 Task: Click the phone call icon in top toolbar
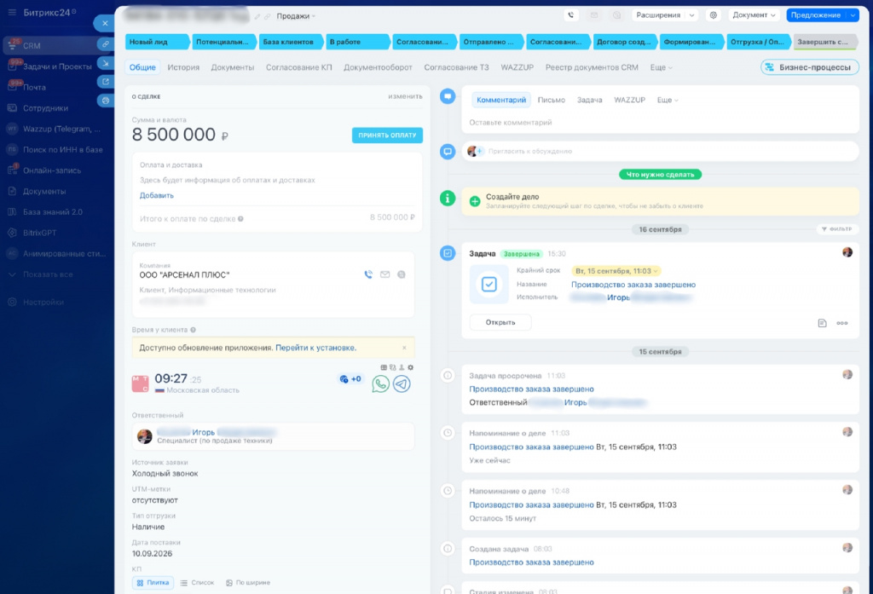[570, 15]
